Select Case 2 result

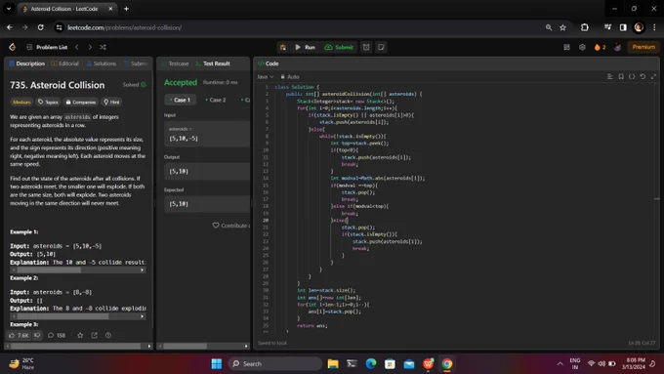tap(216, 100)
